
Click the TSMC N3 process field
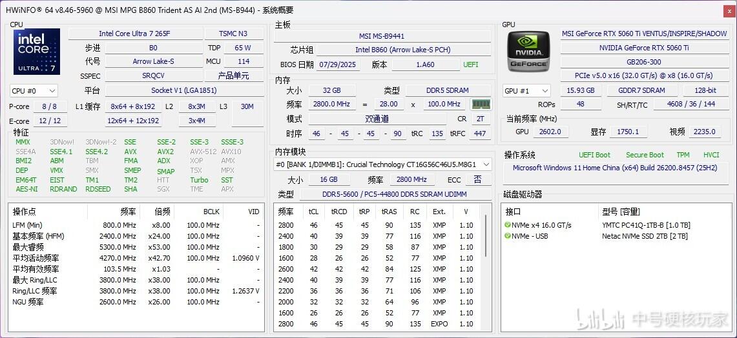[x=234, y=34]
